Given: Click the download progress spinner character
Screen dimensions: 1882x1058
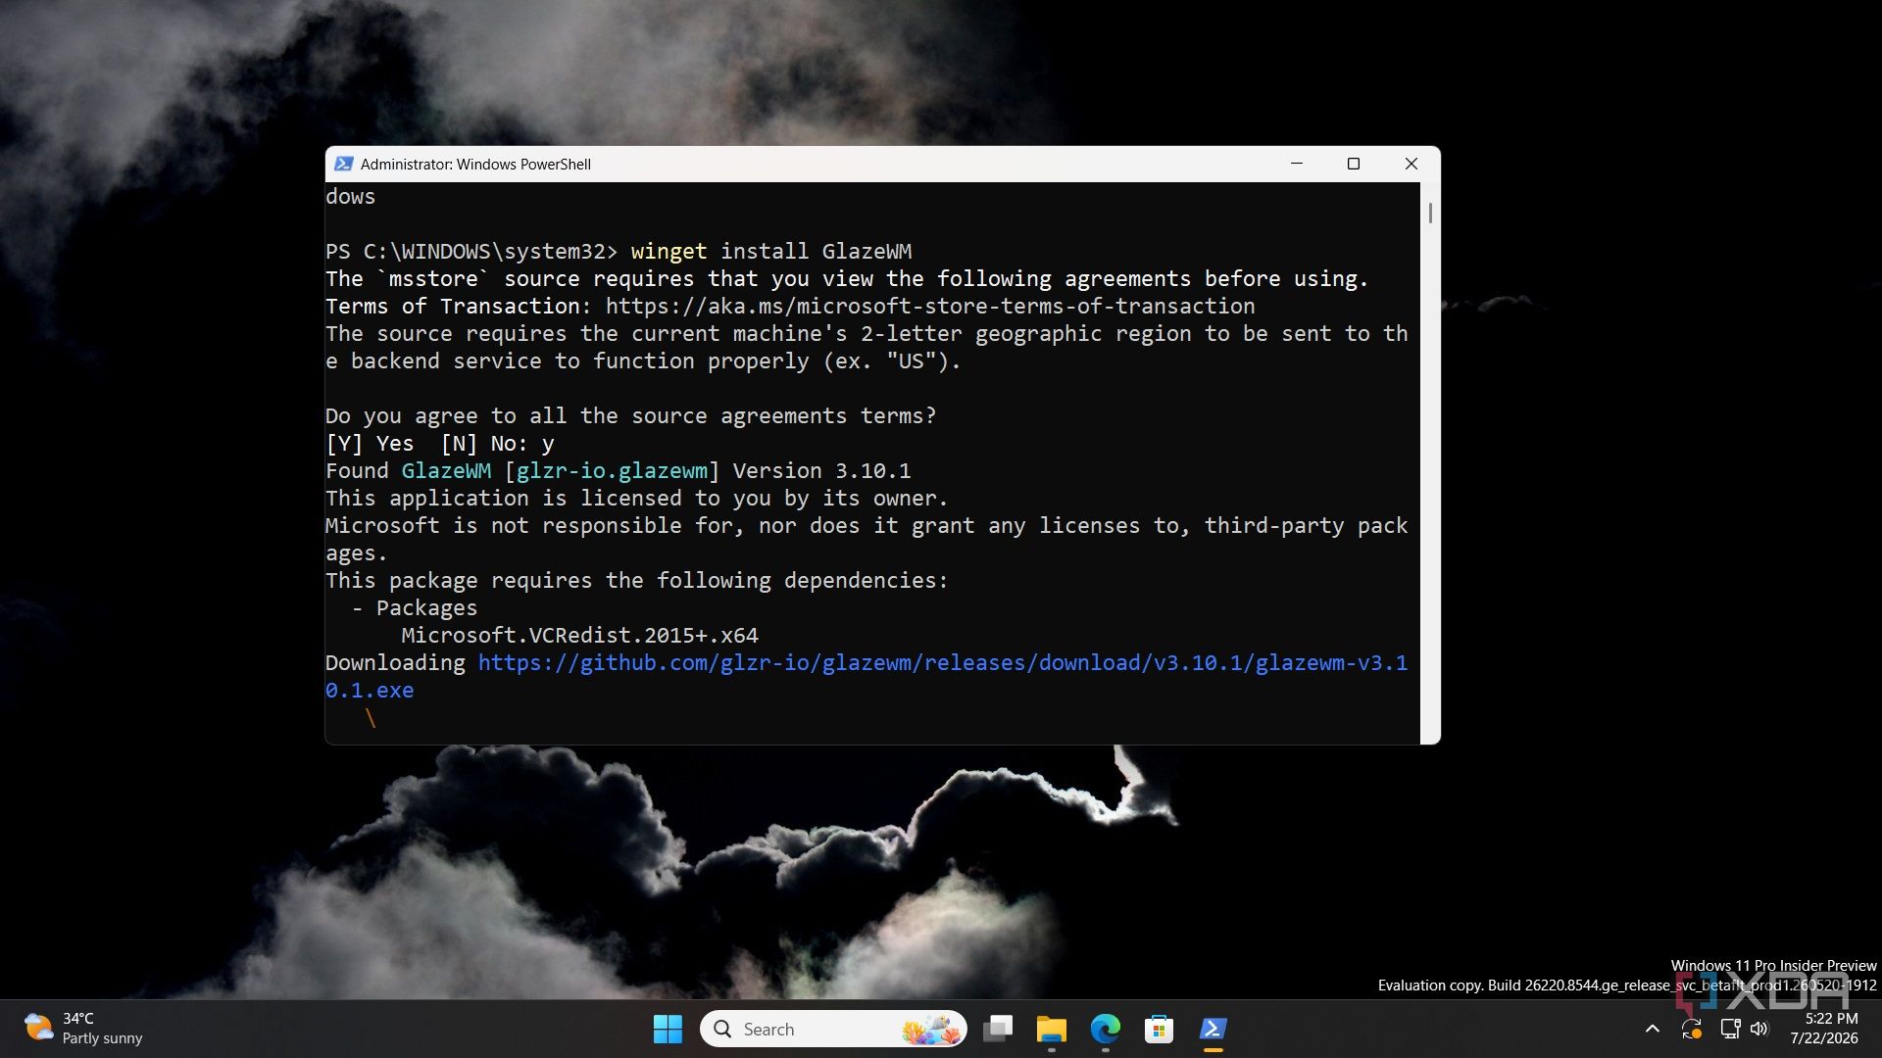Looking at the screenshot, I should tap(371, 717).
